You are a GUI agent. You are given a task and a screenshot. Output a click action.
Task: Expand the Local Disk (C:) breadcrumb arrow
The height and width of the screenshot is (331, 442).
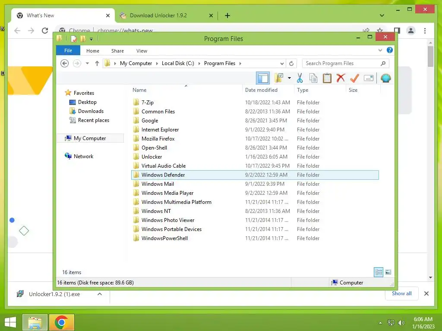point(199,64)
